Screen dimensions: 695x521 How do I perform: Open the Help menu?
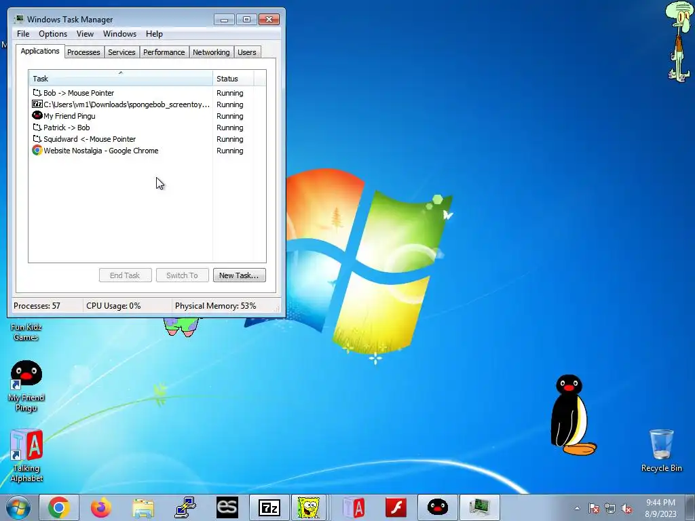coord(154,34)
